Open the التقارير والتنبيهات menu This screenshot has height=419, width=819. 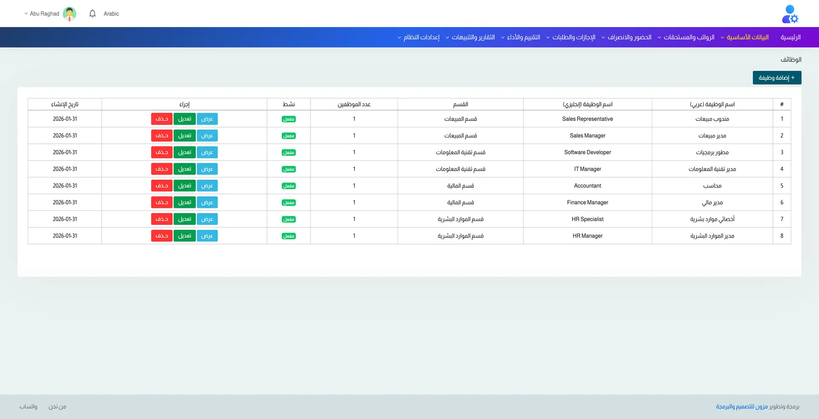tap(473, 37)
